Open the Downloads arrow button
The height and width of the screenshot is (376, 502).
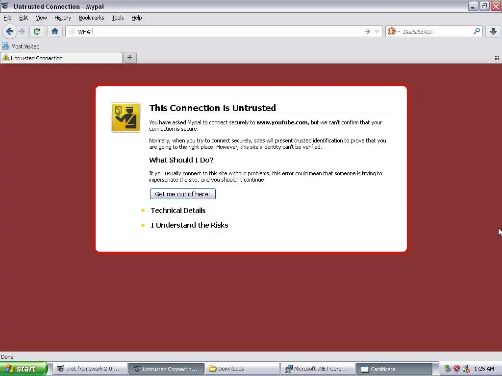(x=493, y=31)
